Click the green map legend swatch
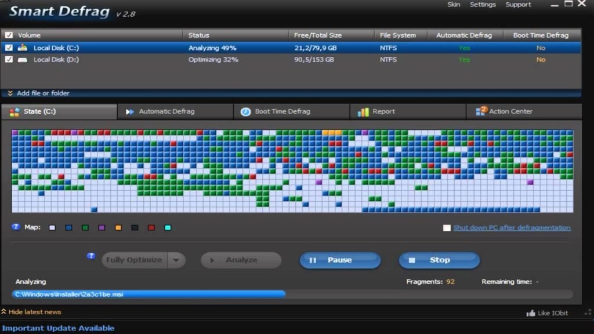594x334 pixels. [85, 227]
